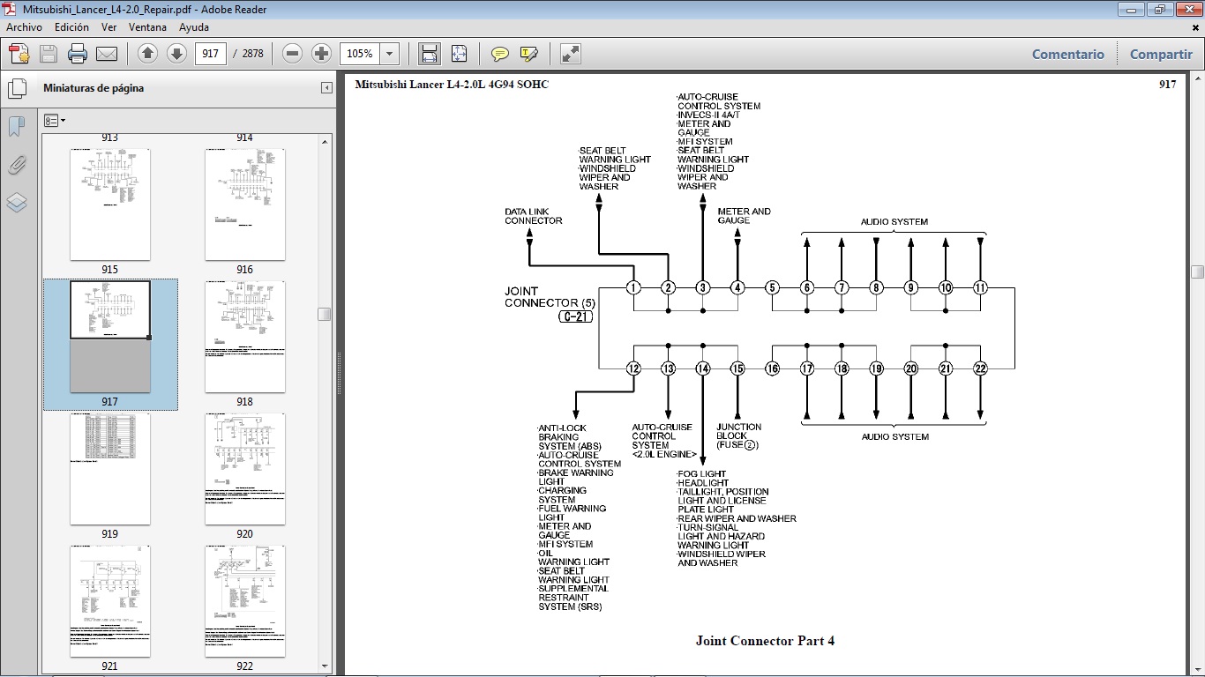1205x677 pixels.
Task: Open the Attachments panel with the paperclip
Action: pos(17,165)
